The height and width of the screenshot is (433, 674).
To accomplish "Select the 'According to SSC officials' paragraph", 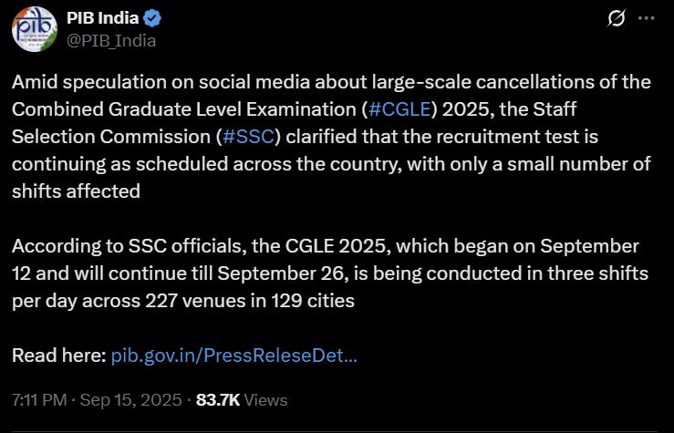I will (x=330, y=273).
